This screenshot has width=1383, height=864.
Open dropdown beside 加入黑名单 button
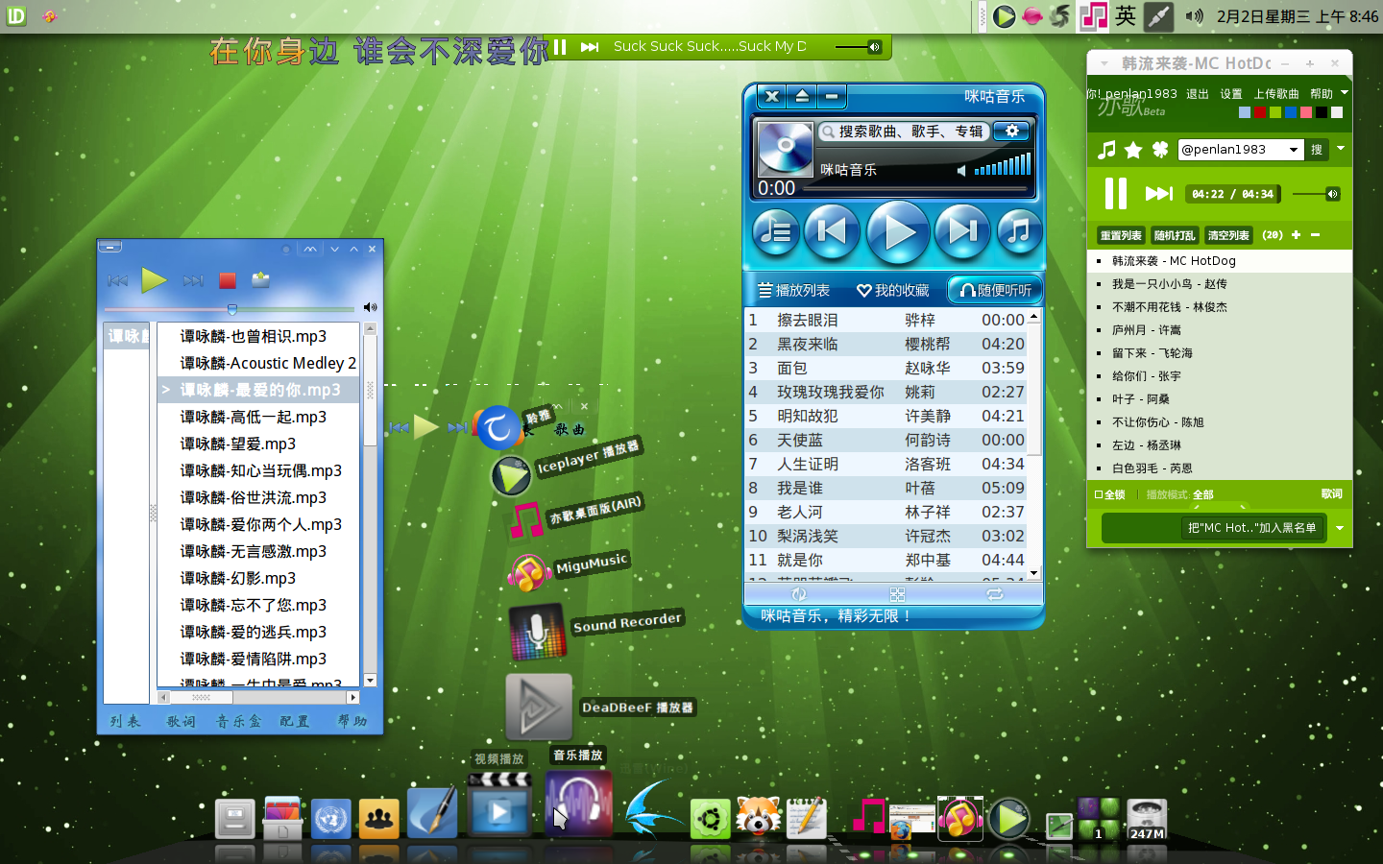point(1340,528)
